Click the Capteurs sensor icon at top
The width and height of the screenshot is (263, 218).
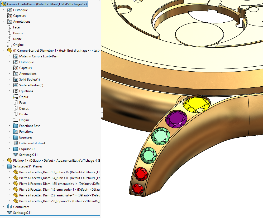pos(9,16)
